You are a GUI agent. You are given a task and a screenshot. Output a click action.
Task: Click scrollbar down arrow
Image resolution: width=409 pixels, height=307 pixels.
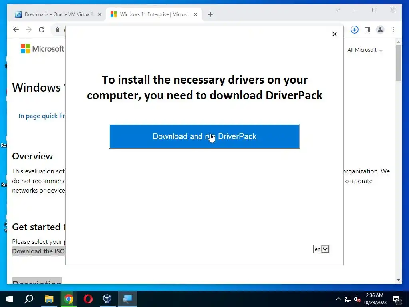click(x=398, y=280)
